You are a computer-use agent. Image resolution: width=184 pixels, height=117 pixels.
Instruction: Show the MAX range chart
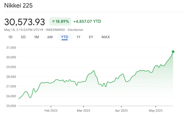pos(106,37)
